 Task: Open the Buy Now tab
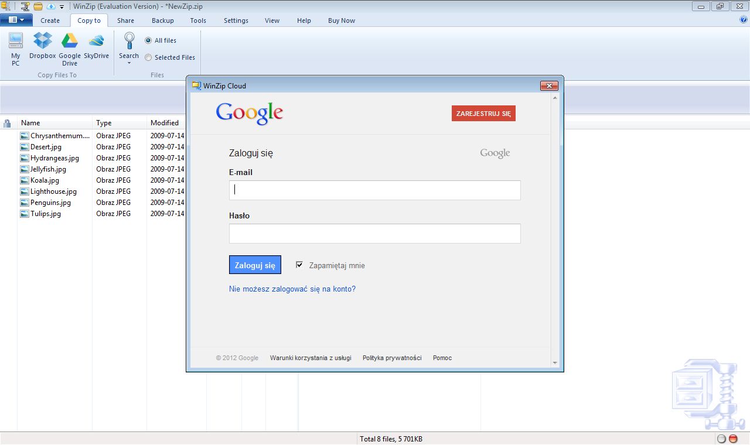click(x=341, y=20)
